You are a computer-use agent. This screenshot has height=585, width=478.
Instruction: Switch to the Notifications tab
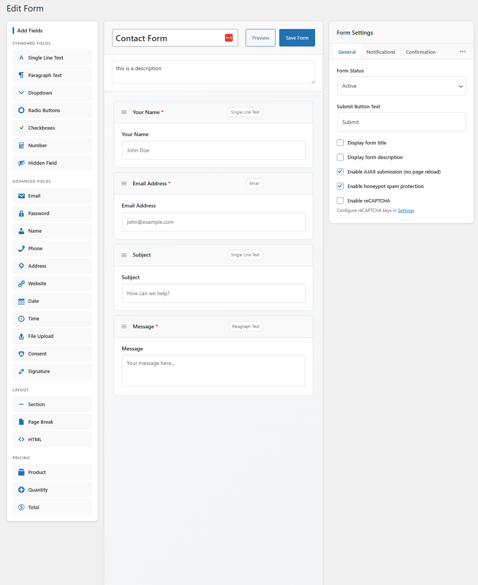click(x=380, y=52)
